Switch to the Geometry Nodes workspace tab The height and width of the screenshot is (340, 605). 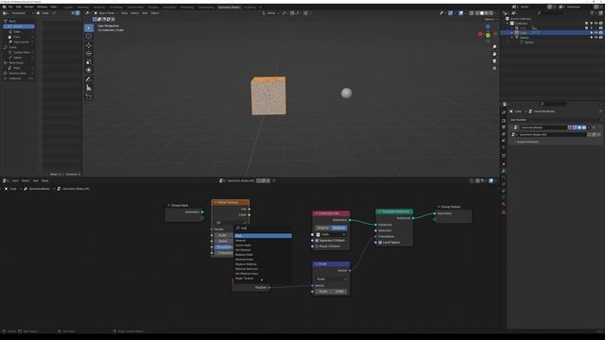pos(229,8)
